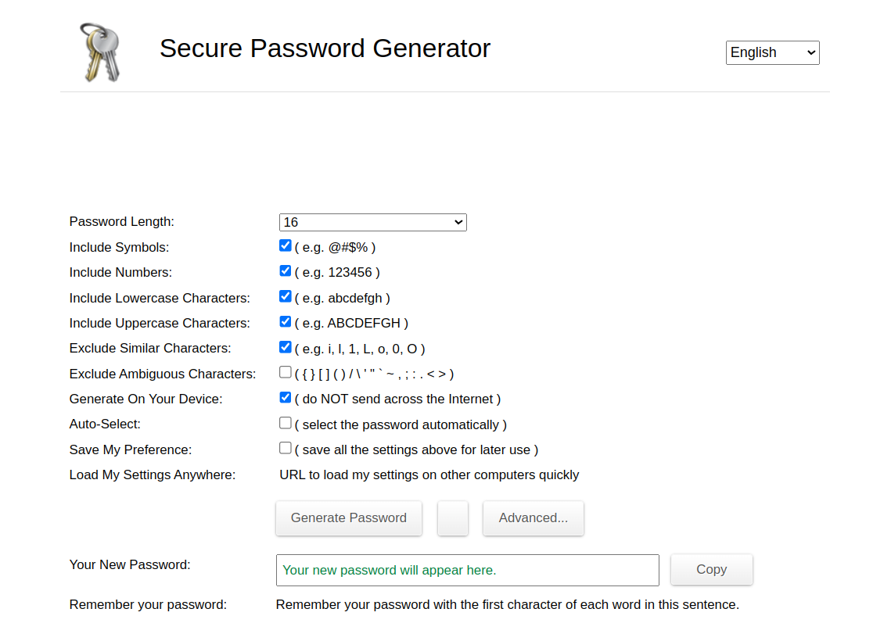Image resolution: width=891 pixels, height=641 pixels.
Task: Click the blank button beside Generate Password
Action: (x=453, y=518)
